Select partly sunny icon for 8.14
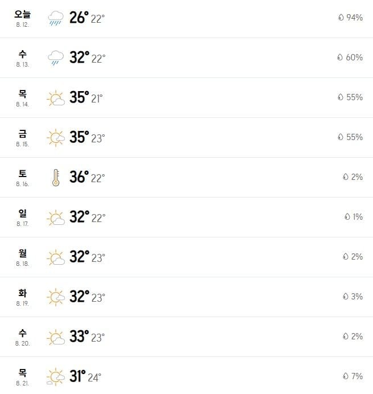This screenshot has height=394, width=373. [x=56, y=98]
